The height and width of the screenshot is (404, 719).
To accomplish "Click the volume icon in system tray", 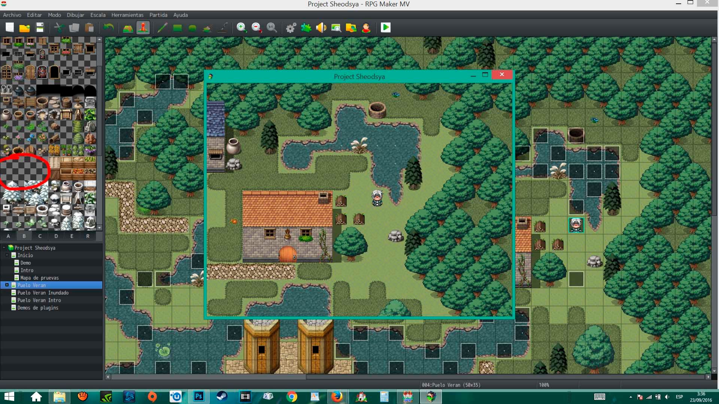I will pyautogui.click(x=667, y=397).
